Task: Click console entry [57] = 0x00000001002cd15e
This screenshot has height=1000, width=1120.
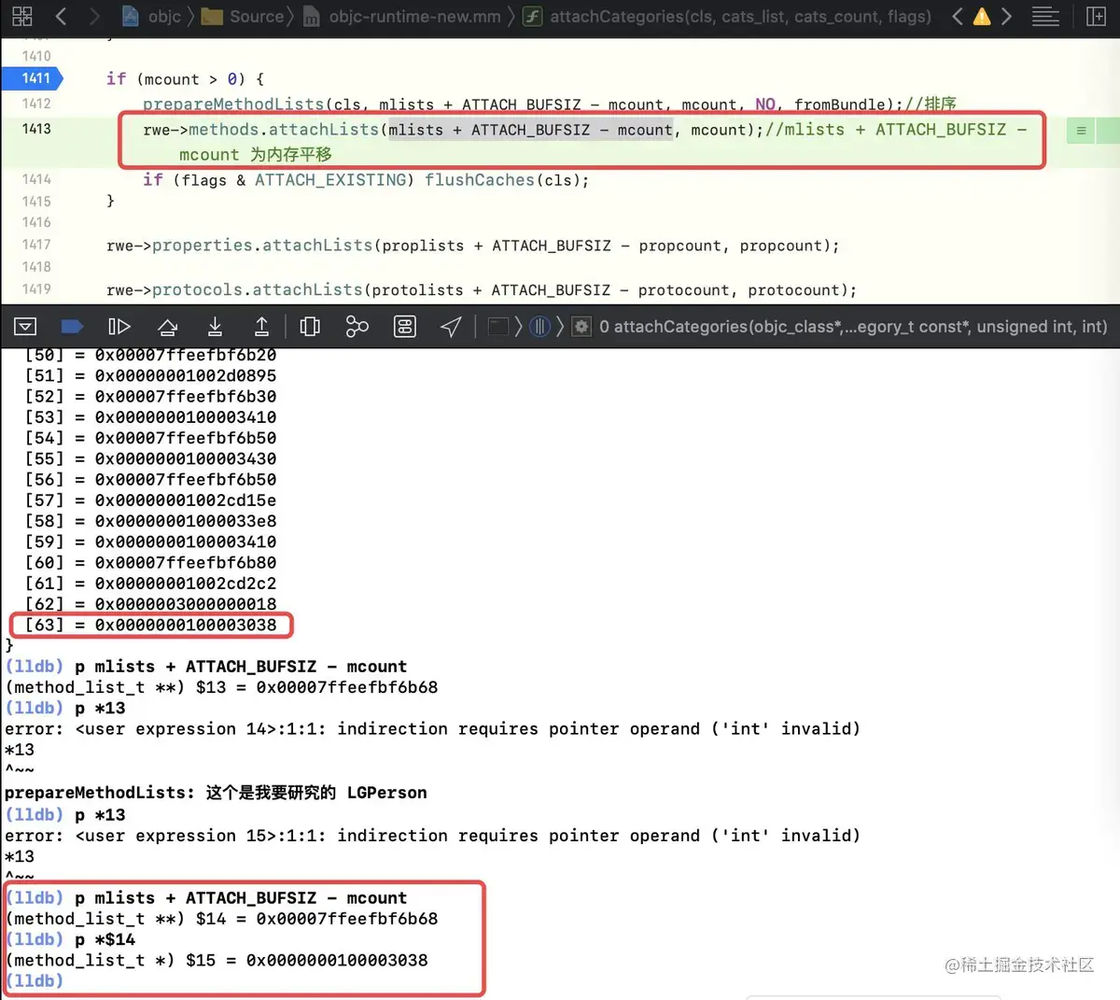Action: click(x=150, y=500)
